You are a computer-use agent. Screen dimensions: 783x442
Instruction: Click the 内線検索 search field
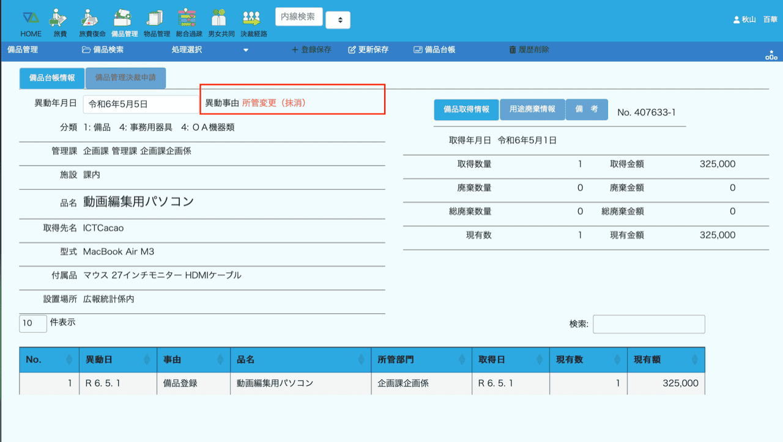pos(299,17)
